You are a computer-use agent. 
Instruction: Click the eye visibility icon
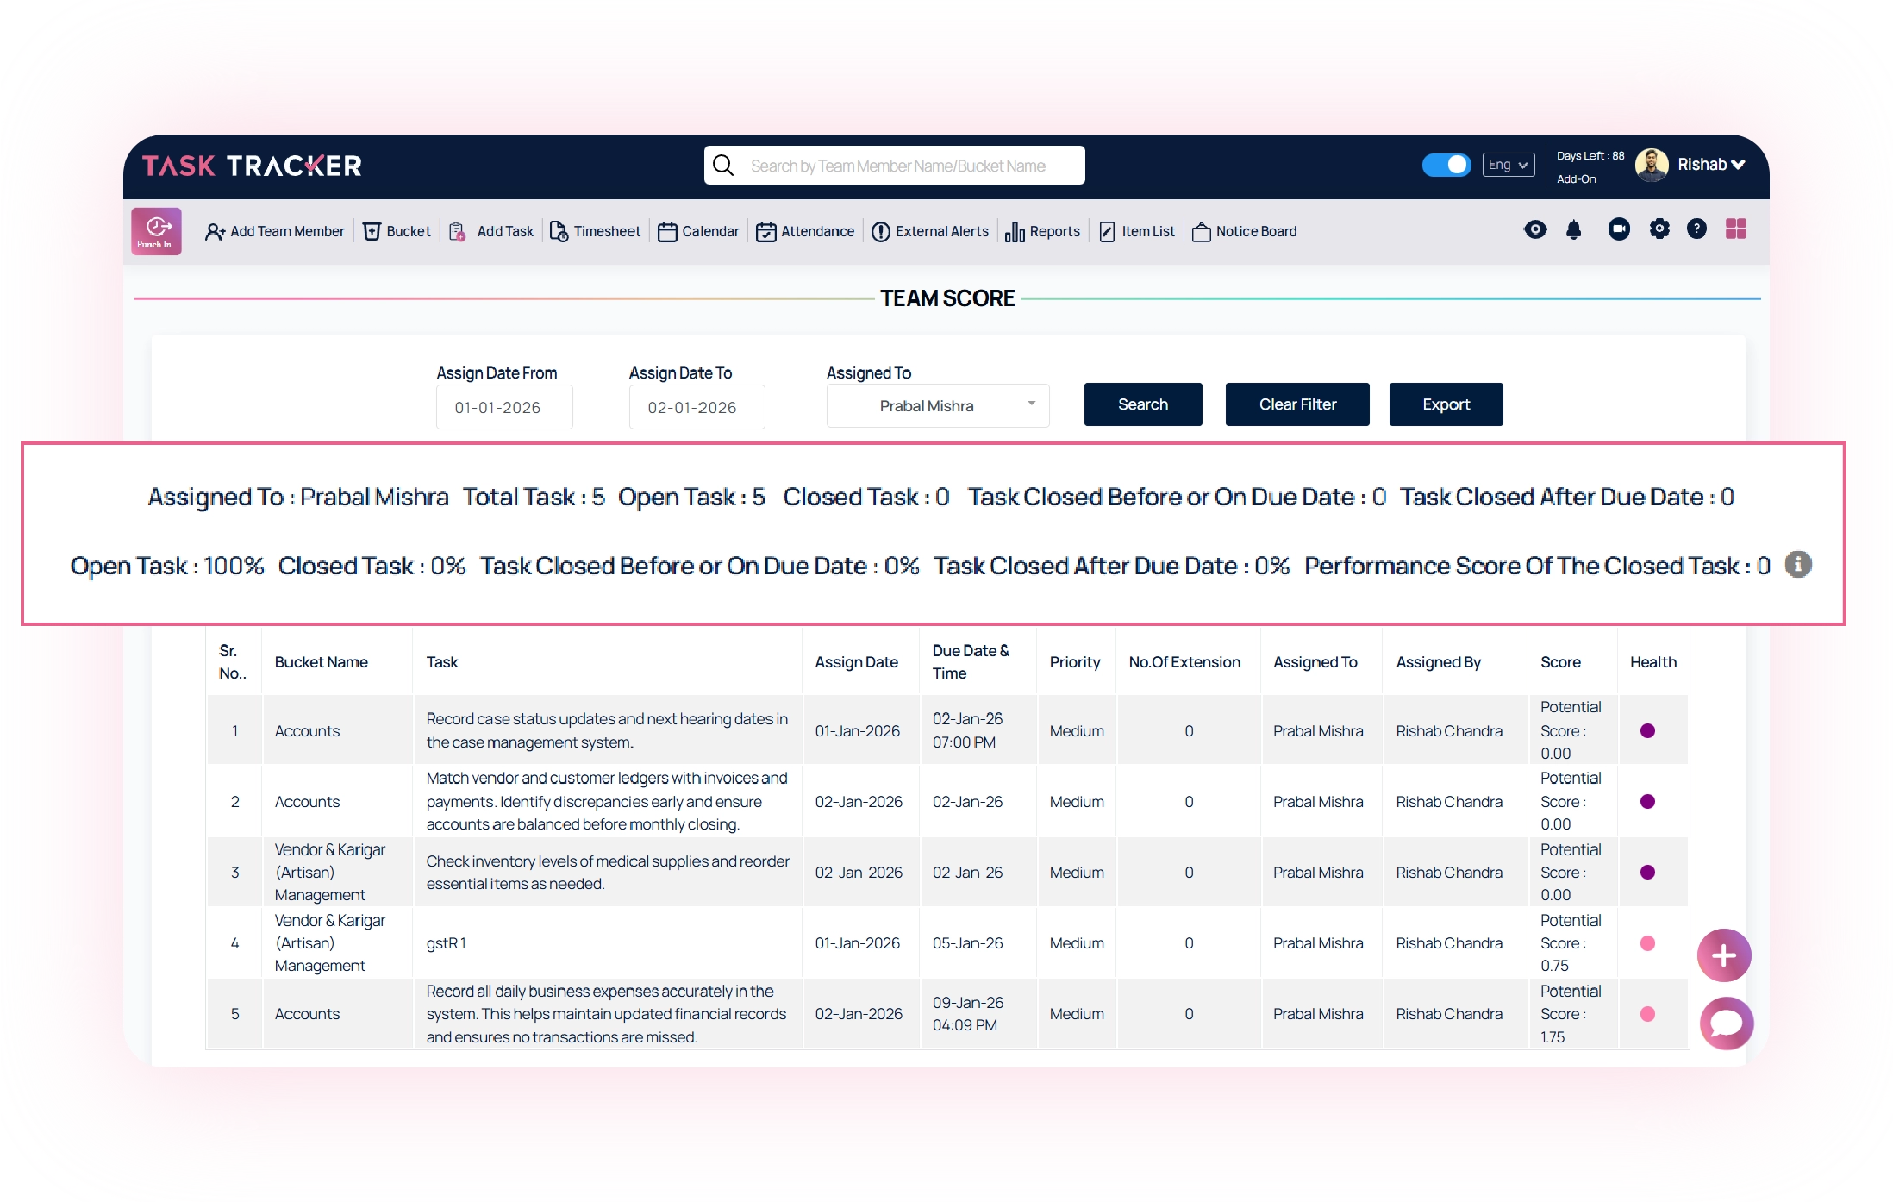1534,229
